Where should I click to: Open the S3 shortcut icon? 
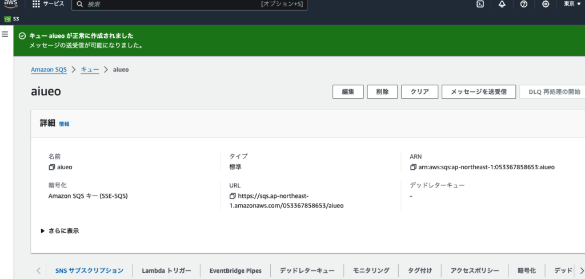tap(8, 19)
